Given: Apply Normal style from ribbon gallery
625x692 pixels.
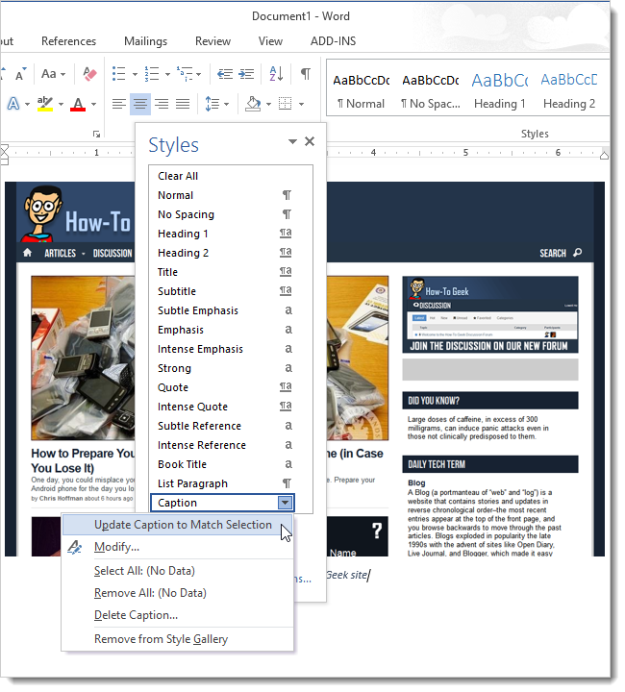Looking at the screenshot, I should coord(361,92).
